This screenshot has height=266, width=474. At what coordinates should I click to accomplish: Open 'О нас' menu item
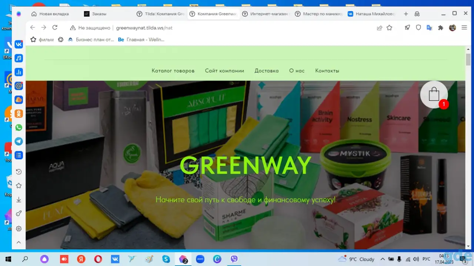click(x=297, y=71)
